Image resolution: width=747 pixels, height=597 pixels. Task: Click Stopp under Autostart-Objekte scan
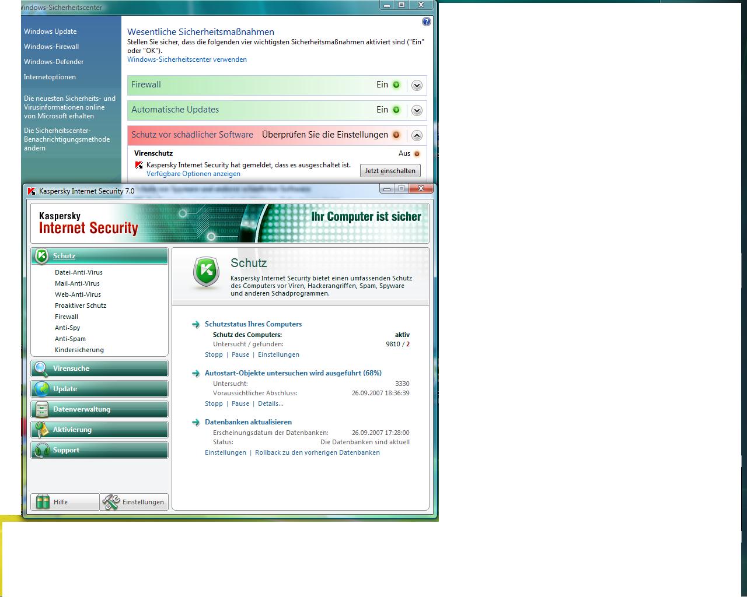coord(214,403)
